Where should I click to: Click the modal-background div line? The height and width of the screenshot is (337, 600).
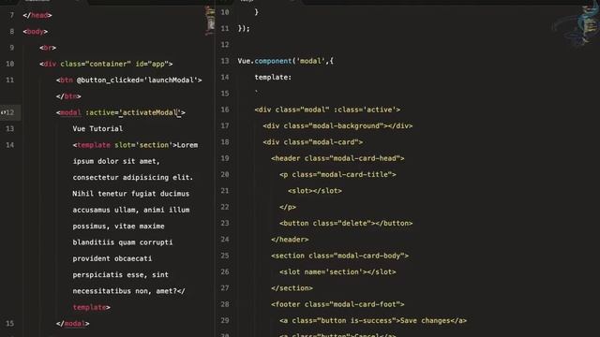337,126
